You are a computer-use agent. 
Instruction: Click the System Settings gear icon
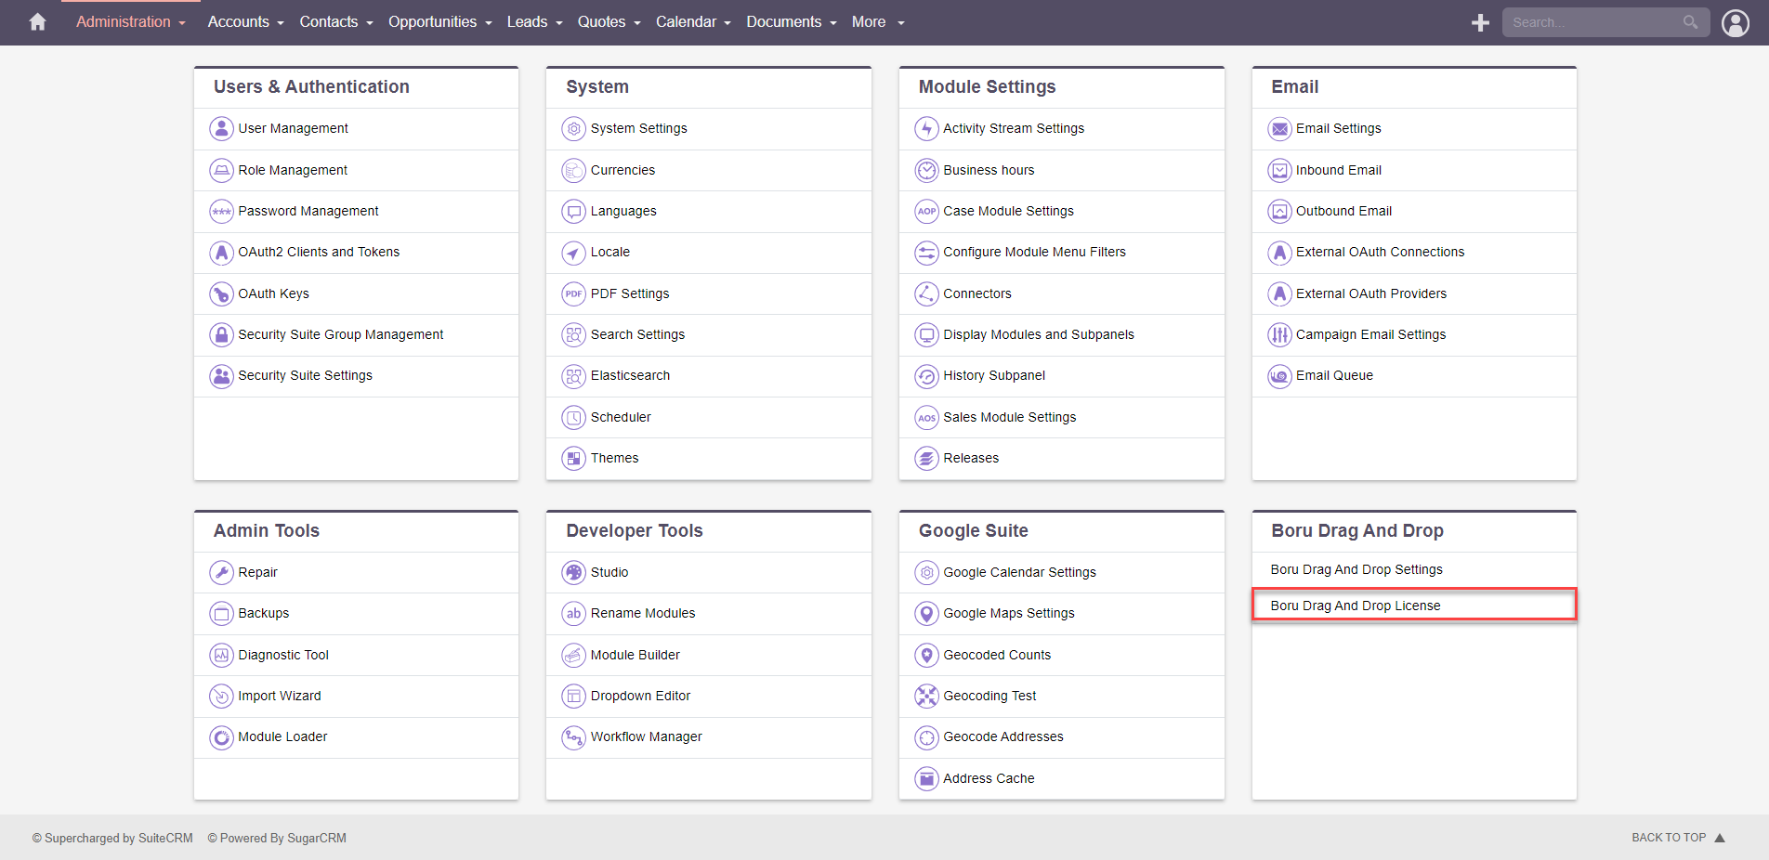[x=574, y=128]
